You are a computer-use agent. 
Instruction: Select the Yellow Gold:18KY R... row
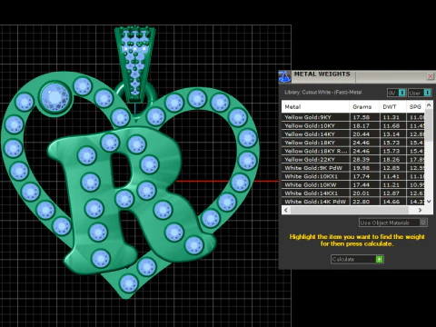point(353,151)
